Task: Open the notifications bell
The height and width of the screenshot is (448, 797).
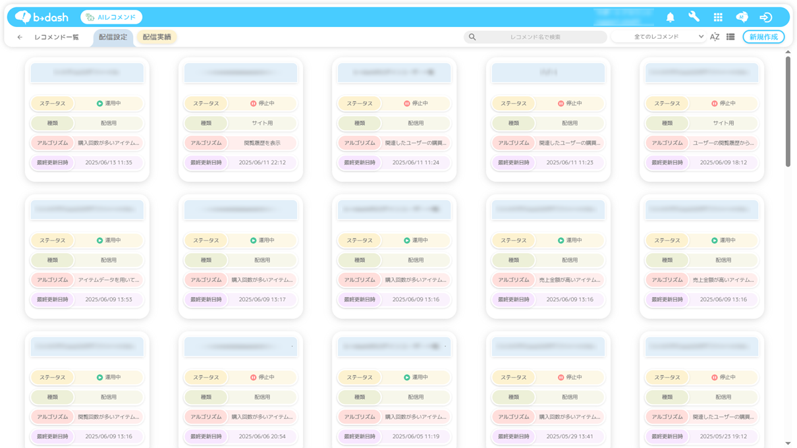Action: click(670, 17)
